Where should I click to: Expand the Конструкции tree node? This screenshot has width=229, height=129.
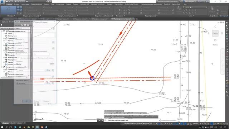pos(4,57)
